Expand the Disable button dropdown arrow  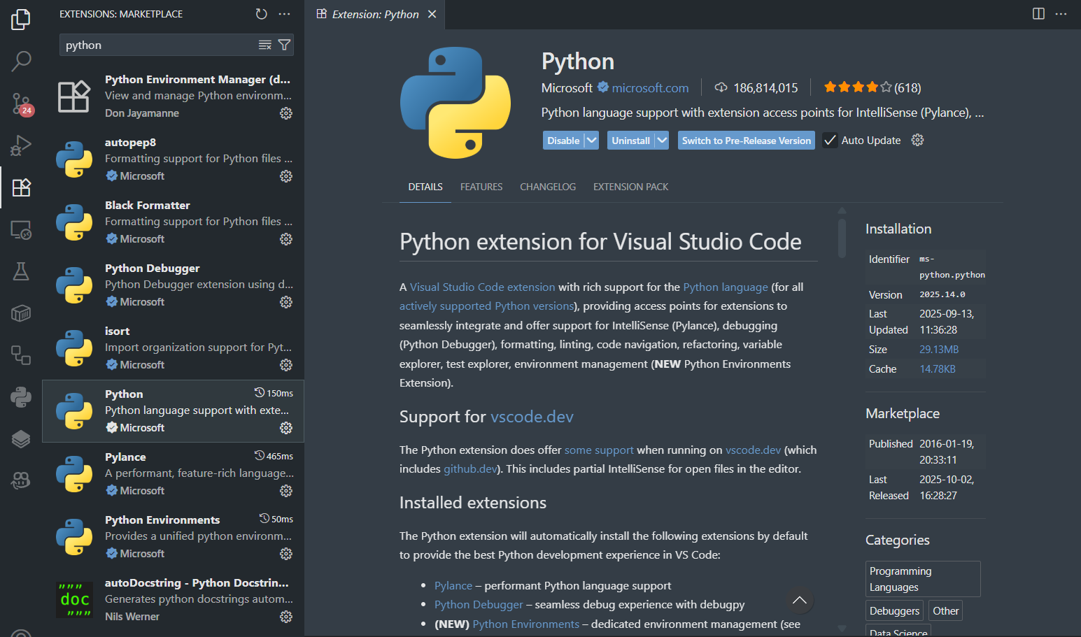(592, 141)
